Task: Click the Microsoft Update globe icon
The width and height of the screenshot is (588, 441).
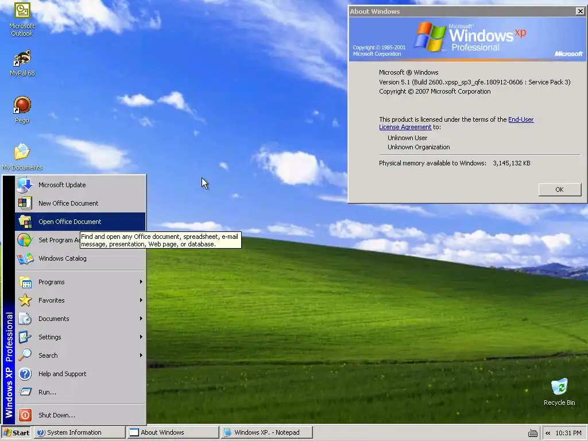Action: [25, 185]
